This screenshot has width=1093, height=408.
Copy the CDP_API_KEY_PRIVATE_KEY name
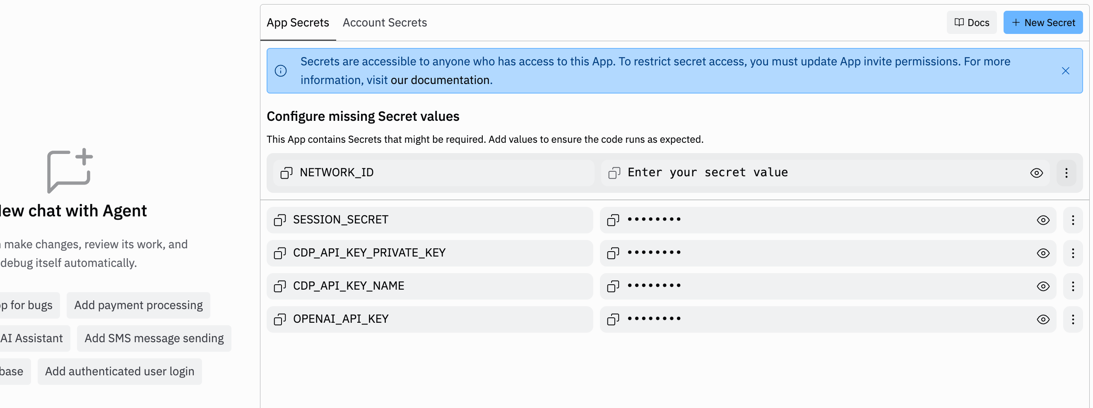(x=279, y=253)
